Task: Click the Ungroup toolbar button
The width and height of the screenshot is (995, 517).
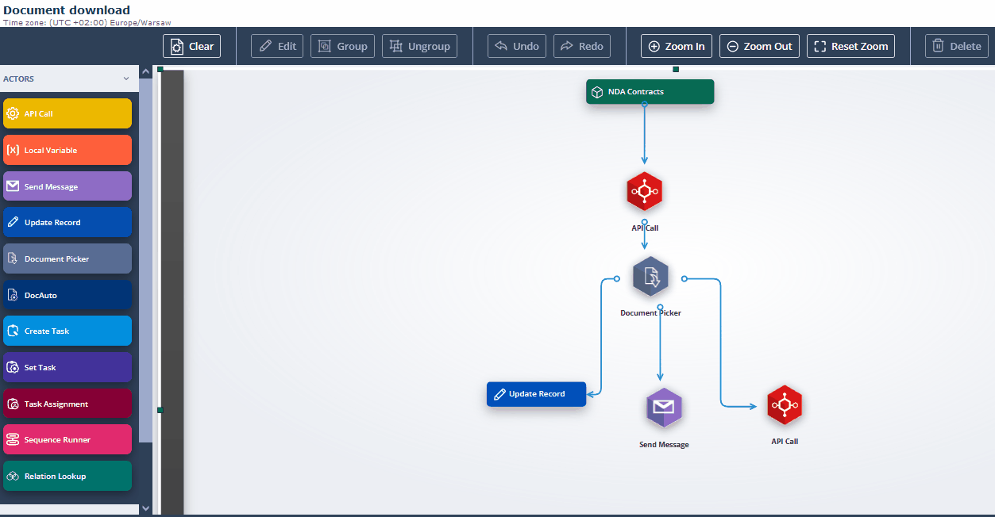Action: click(x=420, y=46)
